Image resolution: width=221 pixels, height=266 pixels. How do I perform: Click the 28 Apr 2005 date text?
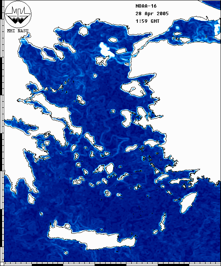[x=152, y=14]
